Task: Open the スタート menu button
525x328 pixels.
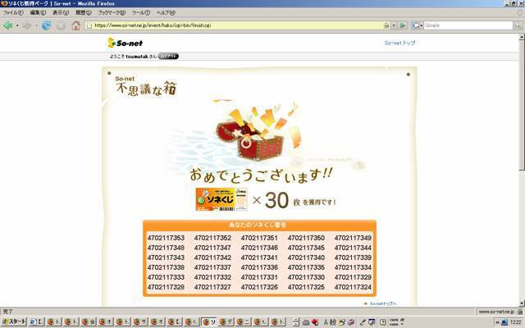Action: coord(14,321)
